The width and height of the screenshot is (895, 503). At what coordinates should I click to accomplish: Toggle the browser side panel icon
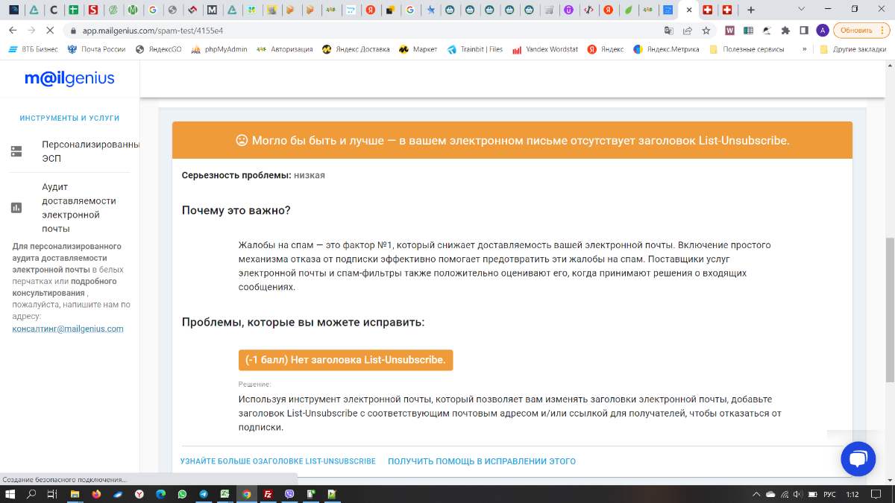point(804,31)
